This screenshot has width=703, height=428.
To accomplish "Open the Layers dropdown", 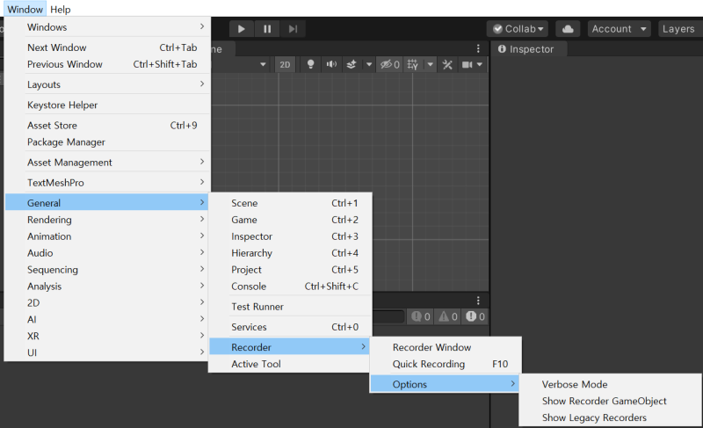I will click(x=679, y=29).
